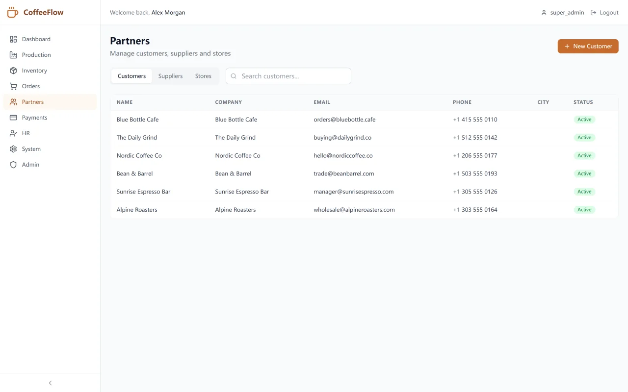Click the Bean & Barrel customer name

click(x=134, y=174)
